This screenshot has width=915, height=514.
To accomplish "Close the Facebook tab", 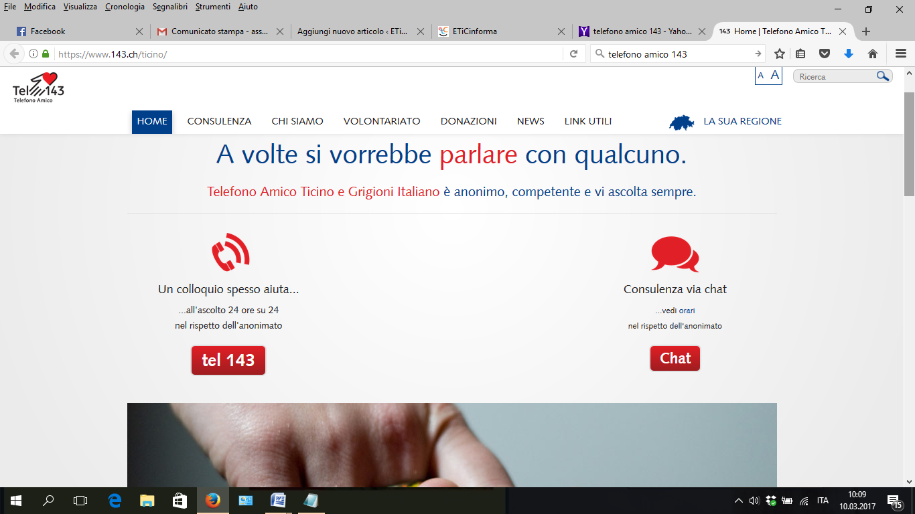I will (x=139, y=31).
